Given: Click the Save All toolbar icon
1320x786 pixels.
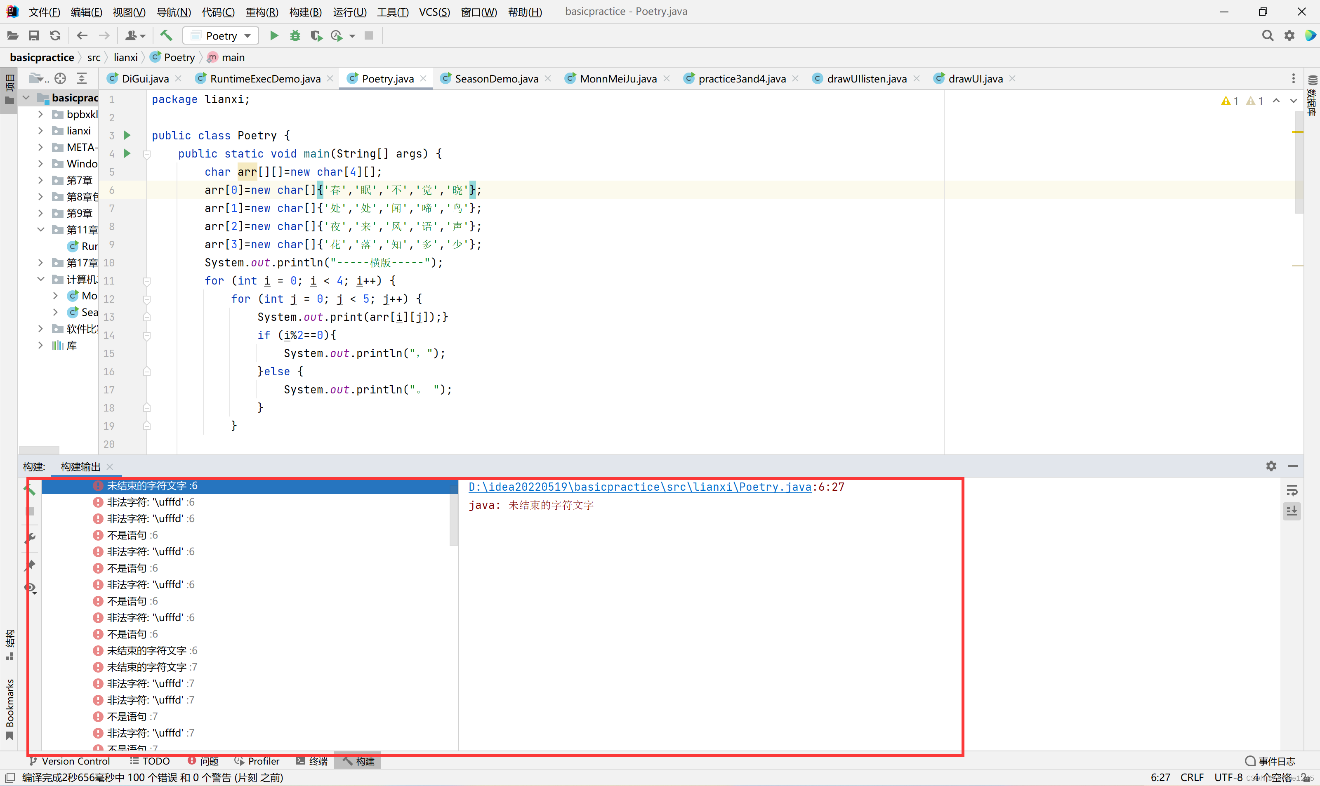Looking at the screenshot, I should pyautogui.click(x=34, y=35).
